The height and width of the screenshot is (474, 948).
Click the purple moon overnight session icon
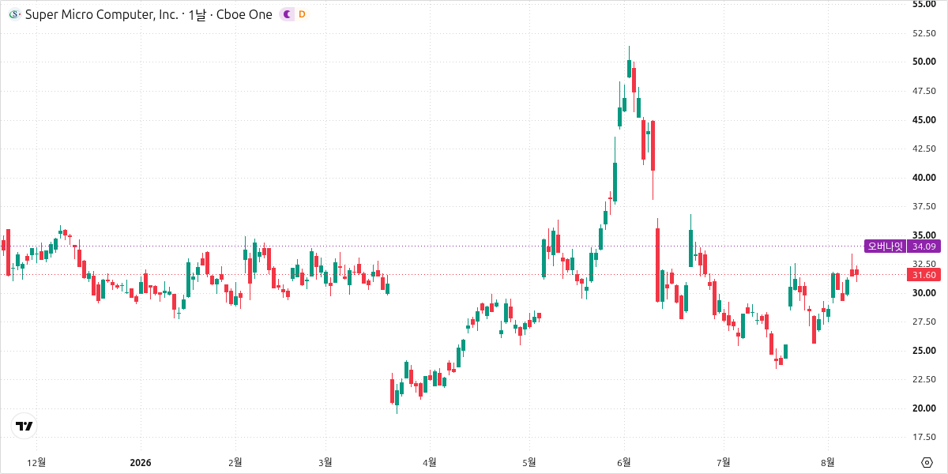coord(287,14)
